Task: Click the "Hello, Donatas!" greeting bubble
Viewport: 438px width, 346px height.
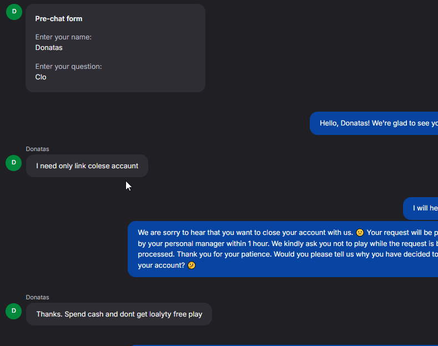Action: 377,123
